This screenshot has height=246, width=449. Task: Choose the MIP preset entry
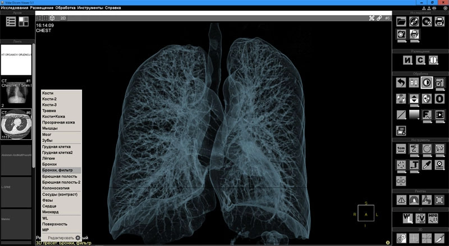point(45,230)
